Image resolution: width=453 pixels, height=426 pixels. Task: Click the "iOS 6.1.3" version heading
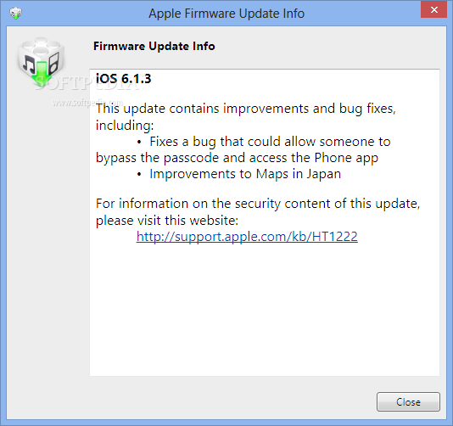click(123, 79)
